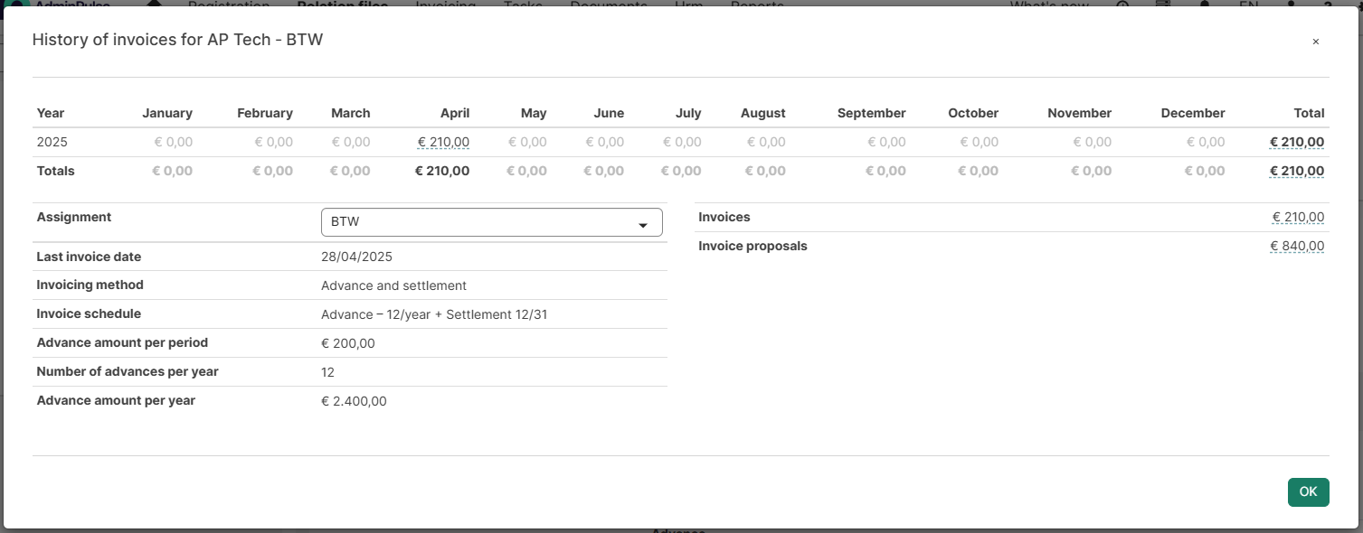Click the Year column header
The width and height of the screenshot is (1363, 533).
click(51, 113)
